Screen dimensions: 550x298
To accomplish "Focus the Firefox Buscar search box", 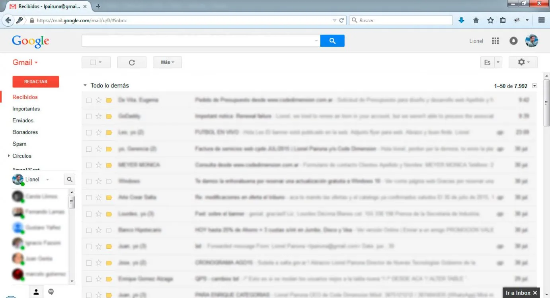I will (x=401, y=20).
